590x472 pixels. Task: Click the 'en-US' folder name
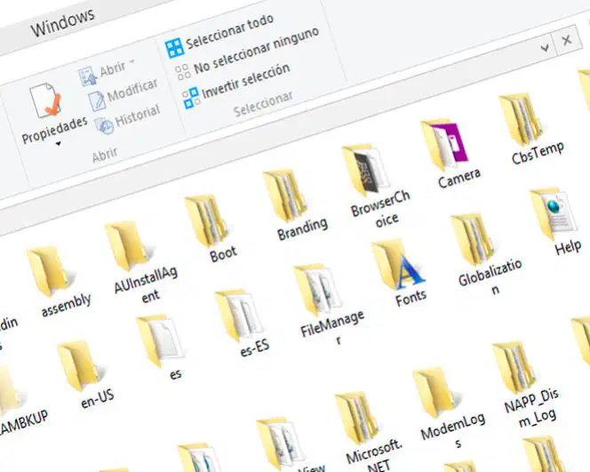[x=98, y=398]
